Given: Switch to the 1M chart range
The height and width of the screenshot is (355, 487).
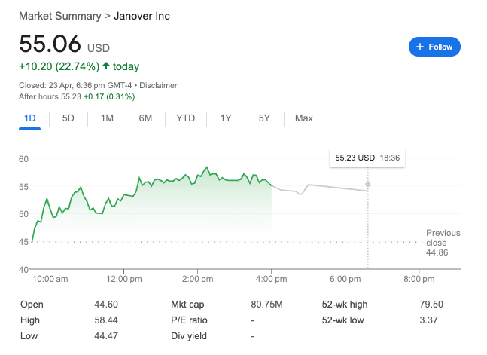Looking at the screenshot, I should click(107, 118).
